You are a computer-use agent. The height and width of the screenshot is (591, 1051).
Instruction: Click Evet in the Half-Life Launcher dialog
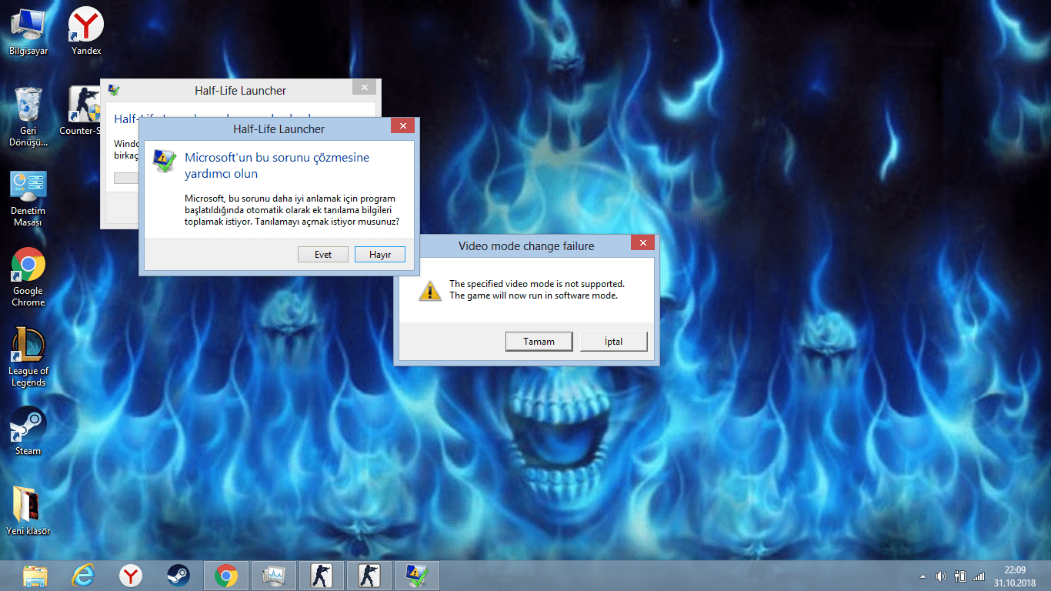click(323, 254)
